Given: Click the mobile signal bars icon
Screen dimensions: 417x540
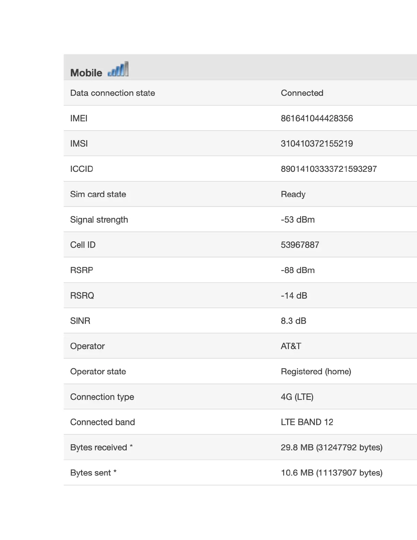Looking at the screenshot, I should tap(118, 69).
